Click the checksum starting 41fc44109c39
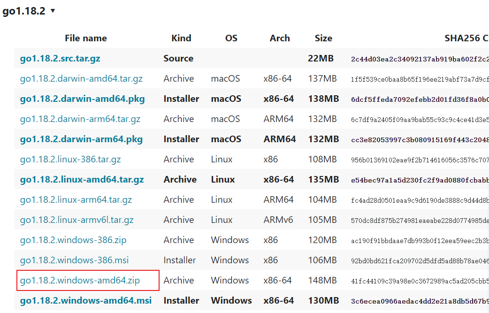 pyautogui.click(x=420, y=281)
